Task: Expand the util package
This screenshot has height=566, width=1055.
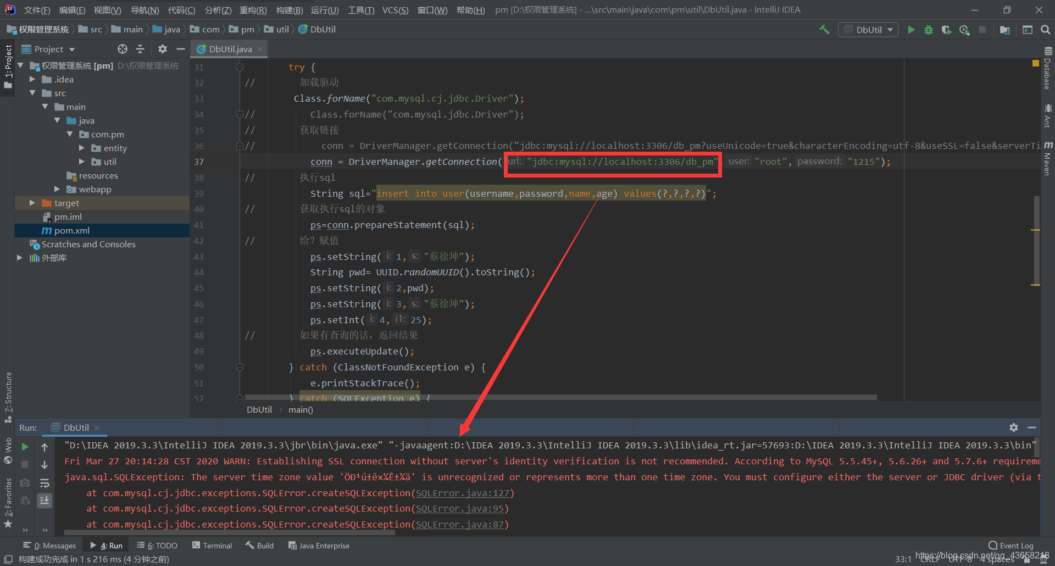Action: (82, 162)
